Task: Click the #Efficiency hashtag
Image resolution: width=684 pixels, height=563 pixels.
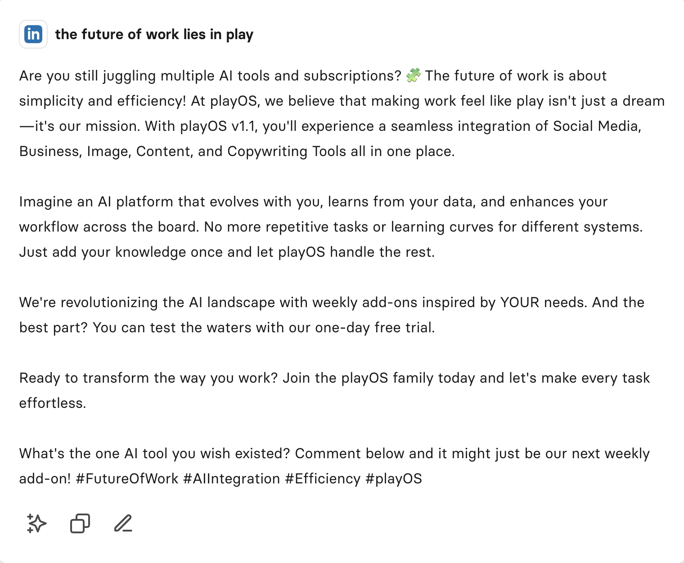Action: click(x=323, y=478)
